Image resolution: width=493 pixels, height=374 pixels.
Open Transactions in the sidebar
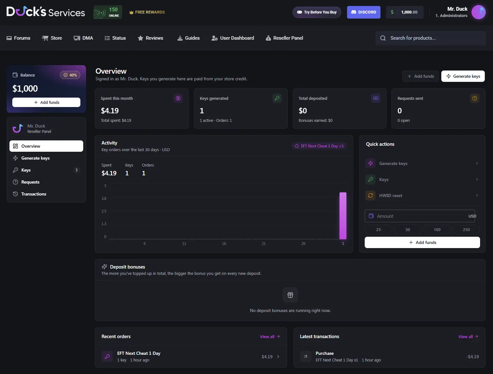tap(46, 194)
